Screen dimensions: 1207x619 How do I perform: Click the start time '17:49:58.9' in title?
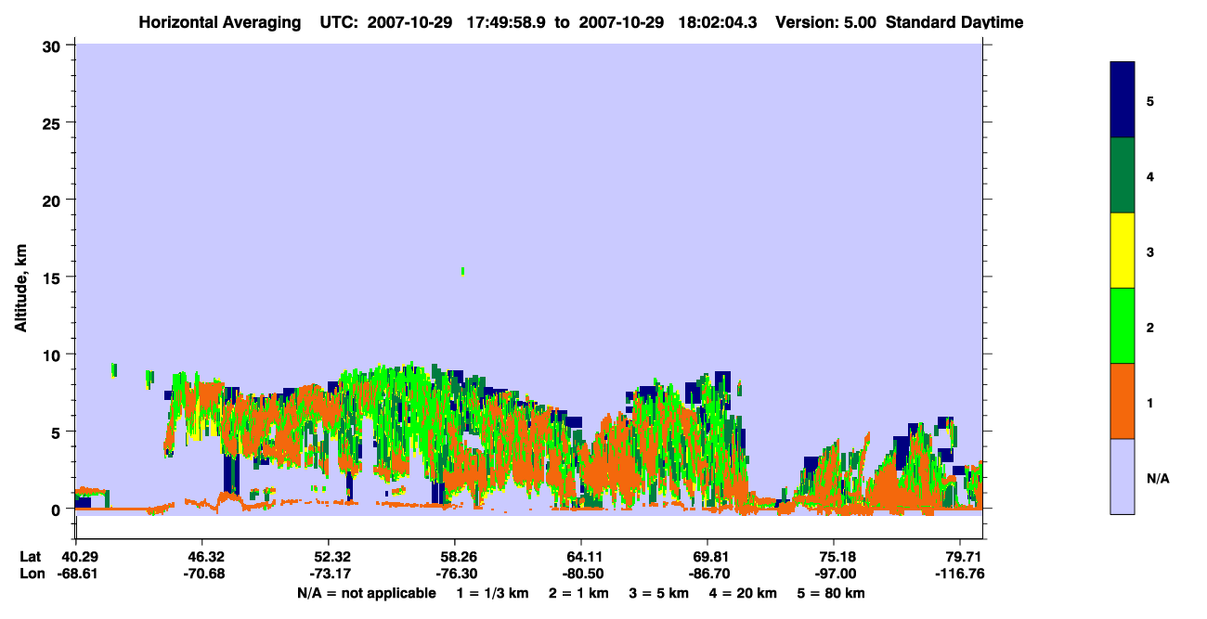(x=508, y=22)
